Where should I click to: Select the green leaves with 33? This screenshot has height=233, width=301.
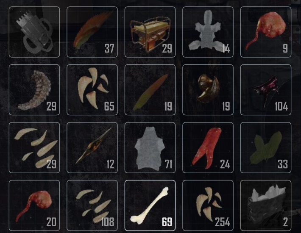[x=266, y=148]
